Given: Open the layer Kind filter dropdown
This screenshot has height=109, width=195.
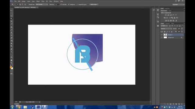Looking at the screenshot, I should click(164, 26).
